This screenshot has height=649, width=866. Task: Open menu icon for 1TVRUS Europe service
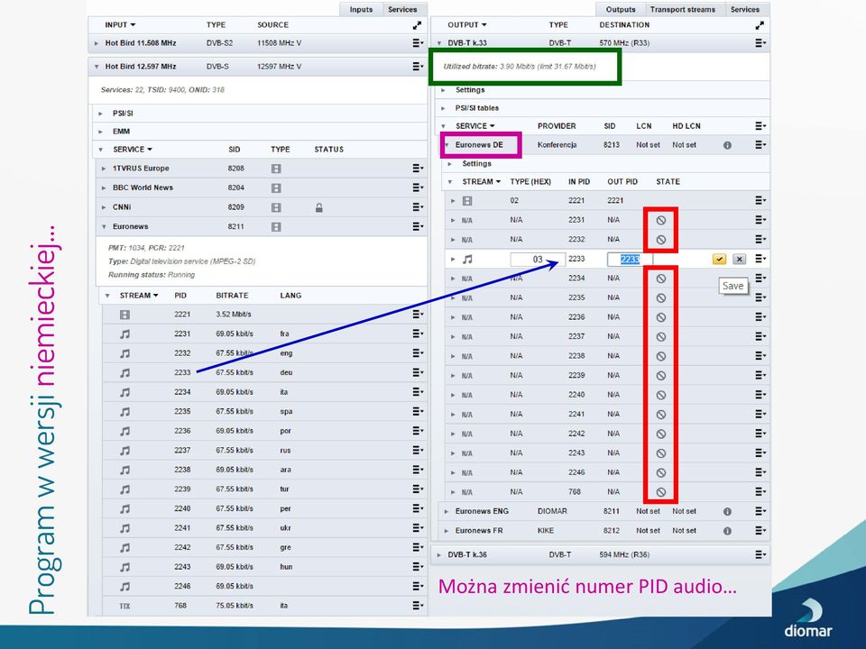[x=418, y=169]
